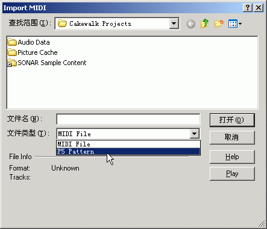Click the 取消 (Cancel) button
The image size is (267, 229).
pyautogui.click(x=232, y=137)
